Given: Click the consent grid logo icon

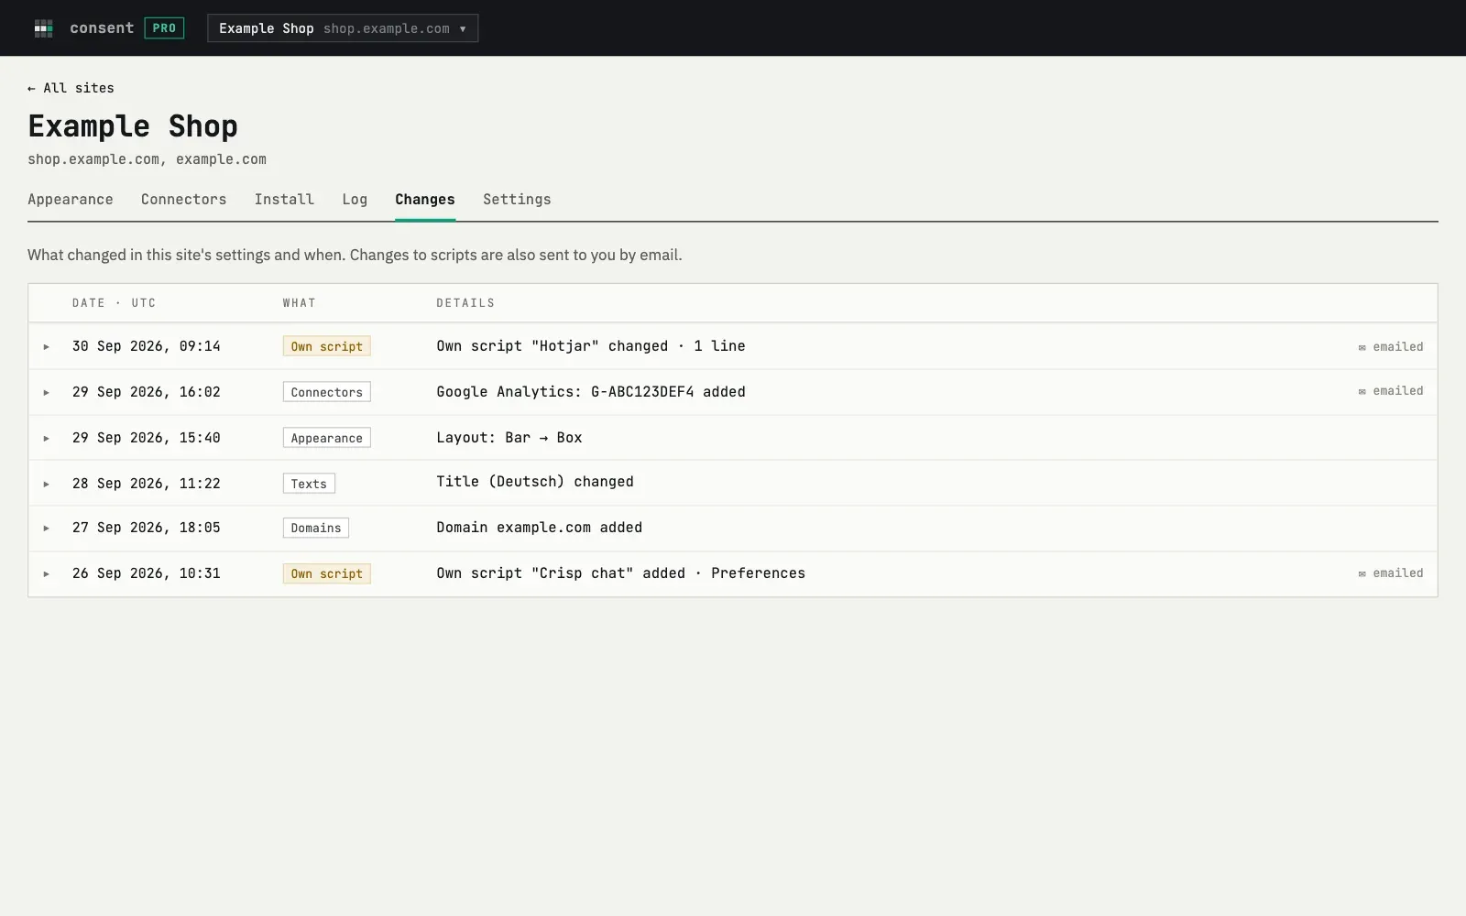Looking at the screenshot, I should tap(43, 28).
